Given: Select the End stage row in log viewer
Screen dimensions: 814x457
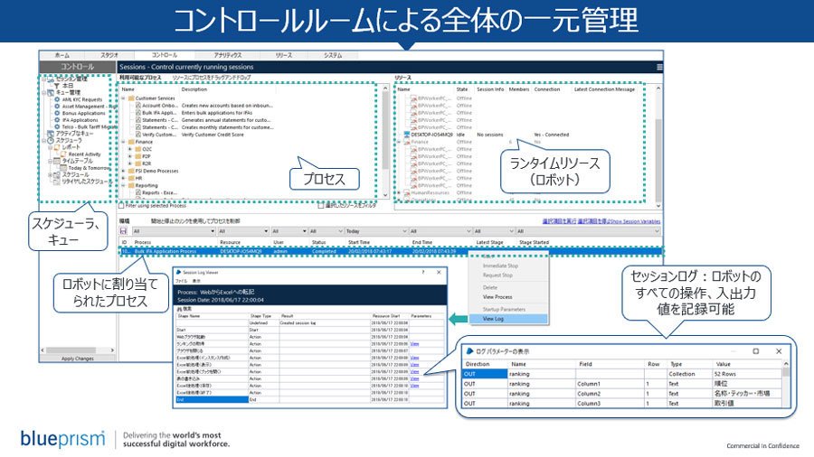Looking at the screenshot, I should tap(310, 399).
